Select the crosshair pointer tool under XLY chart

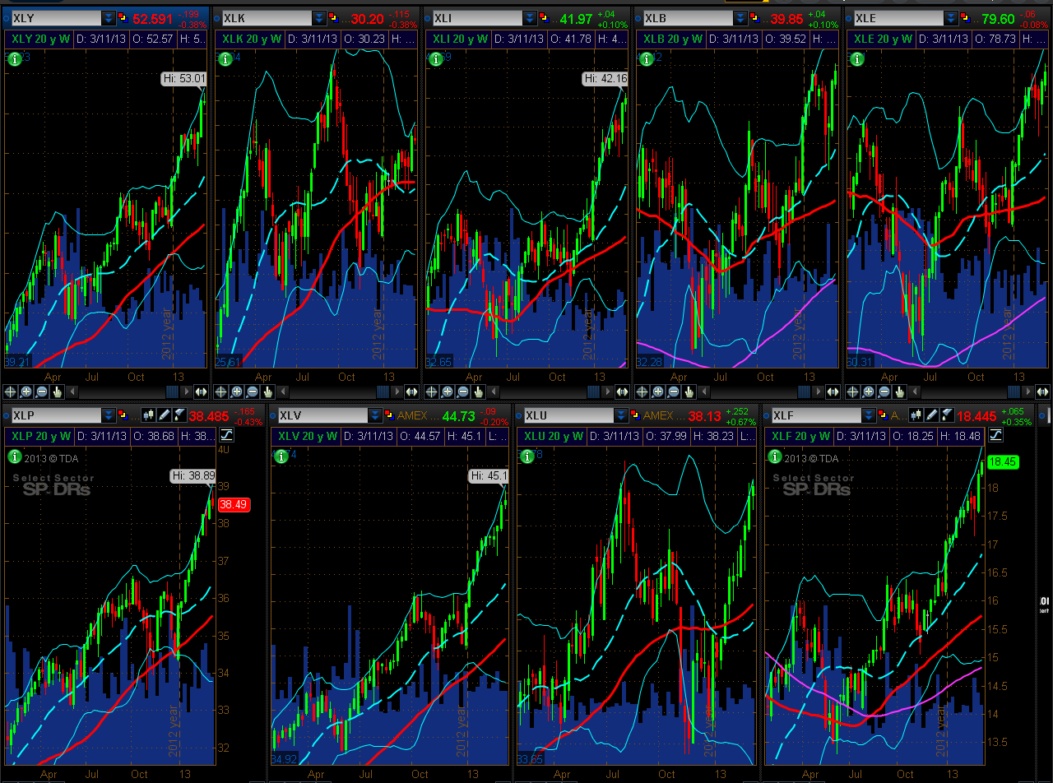pos(10,391)
